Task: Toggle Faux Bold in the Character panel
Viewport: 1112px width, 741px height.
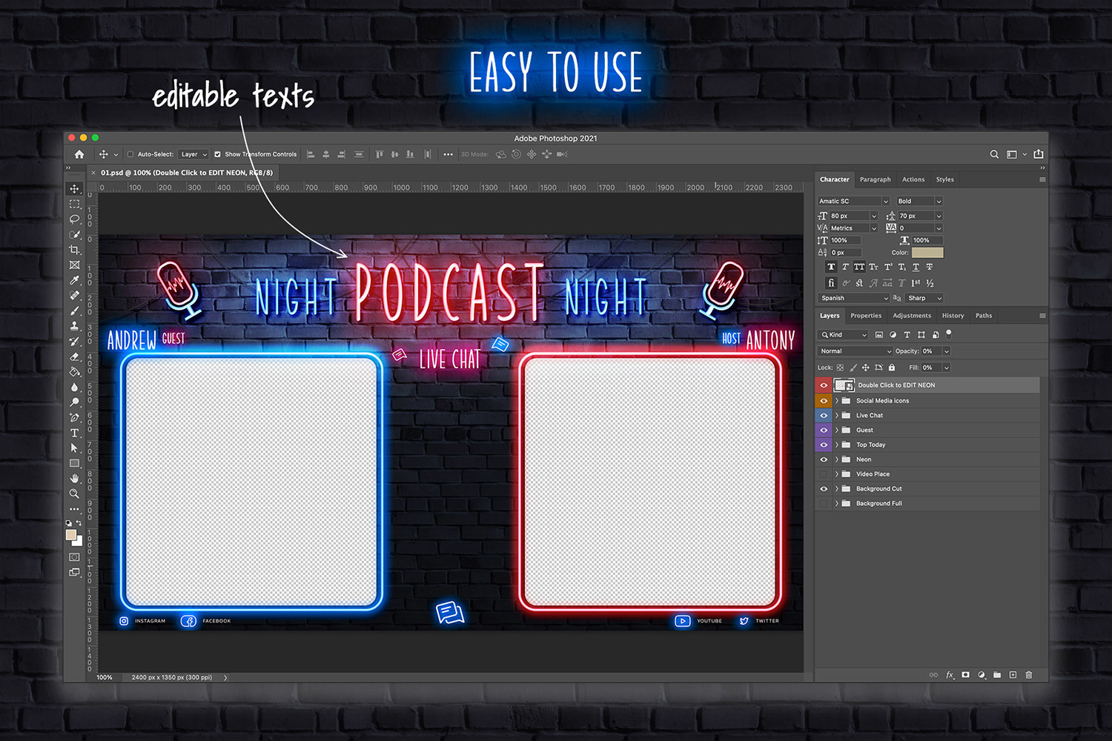Action: [x=831, y=267]
